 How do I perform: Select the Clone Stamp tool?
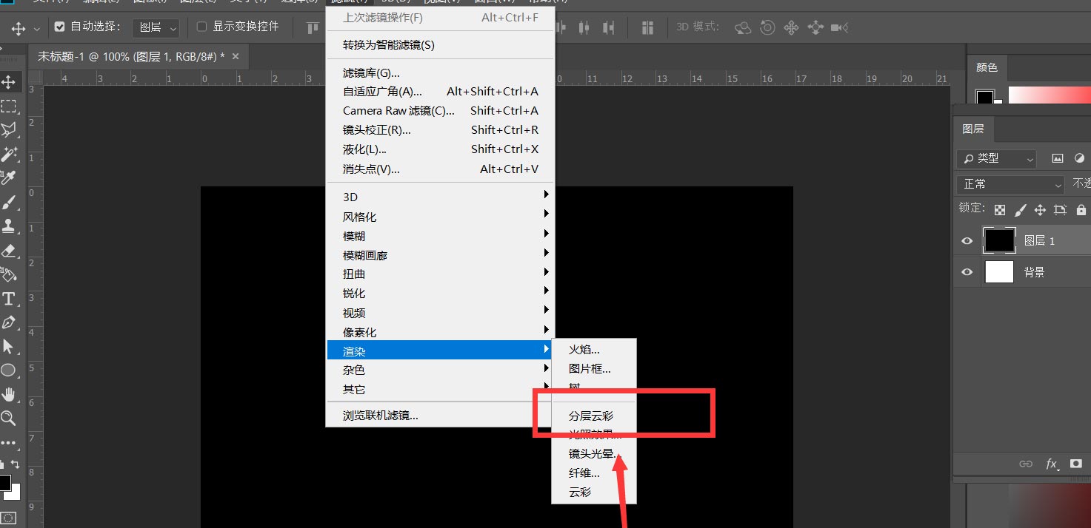coord(9,226)
